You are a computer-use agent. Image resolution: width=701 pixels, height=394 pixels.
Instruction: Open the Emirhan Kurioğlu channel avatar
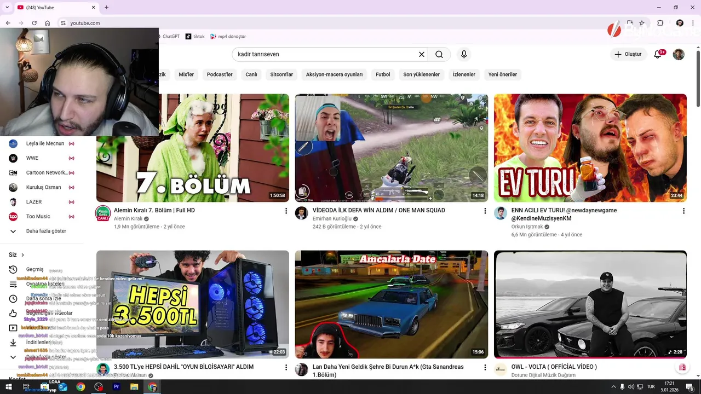click(x=301, y=213)
